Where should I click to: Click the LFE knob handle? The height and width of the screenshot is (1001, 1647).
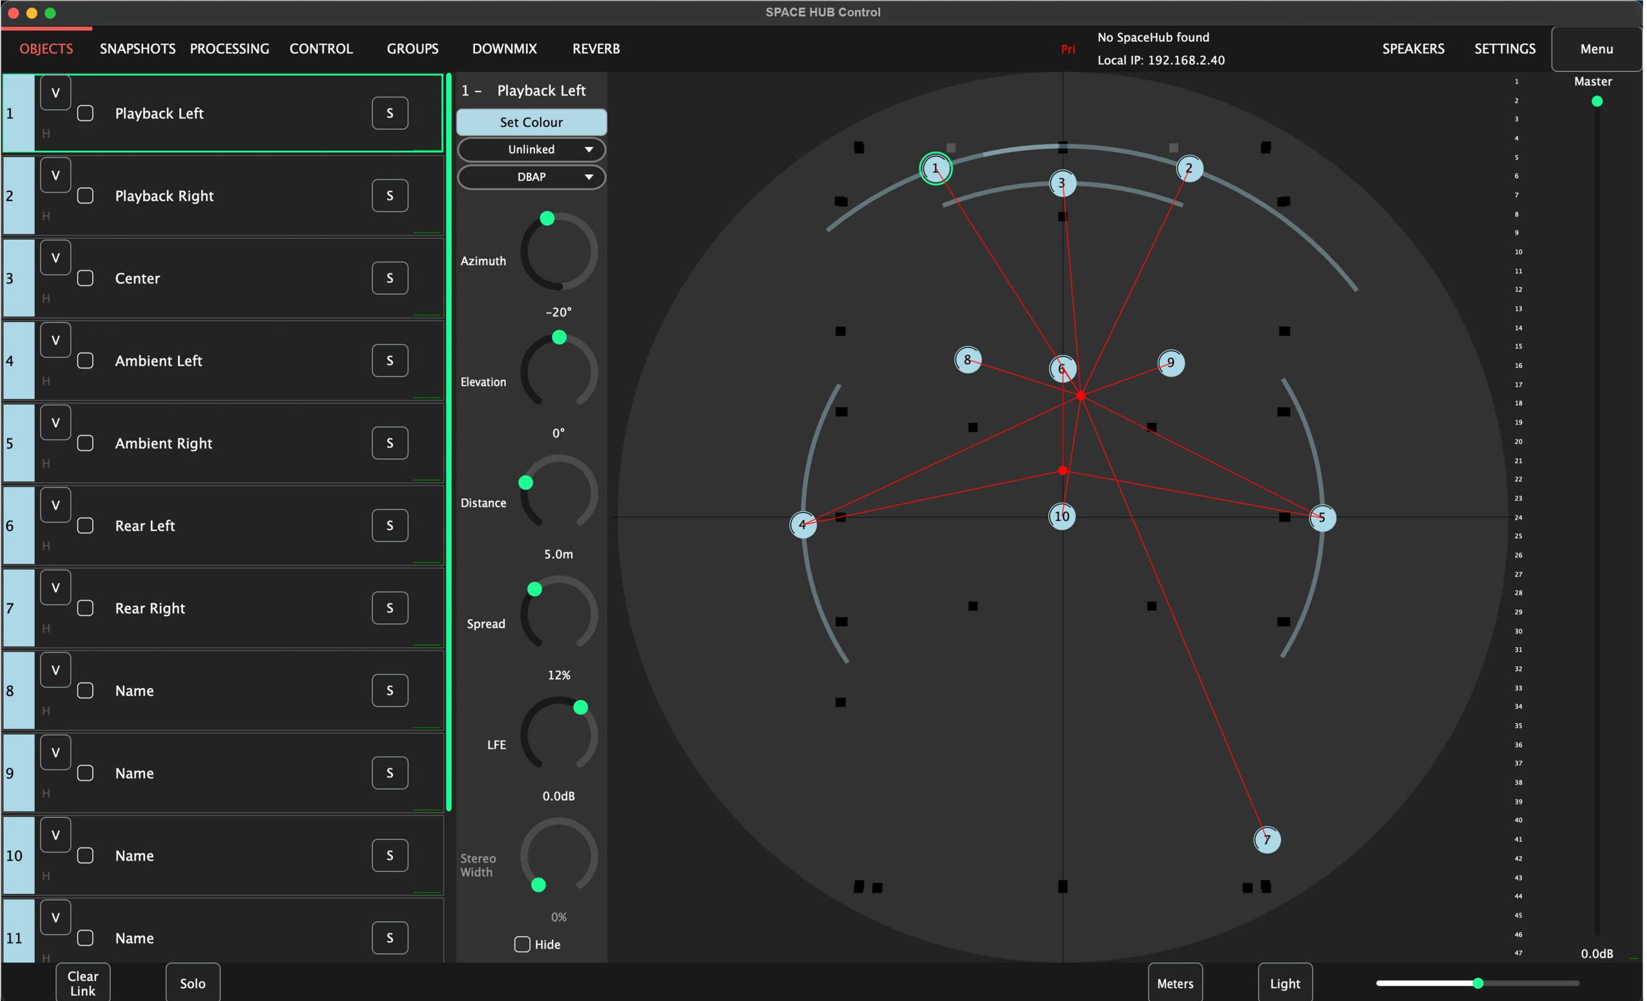(581, 708)
